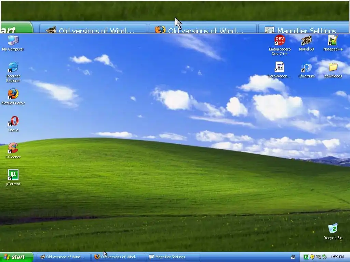Click the Safely Remove Hardware tray icon
This screenshot has height=262, width=350.
click(x=324, y=257)
